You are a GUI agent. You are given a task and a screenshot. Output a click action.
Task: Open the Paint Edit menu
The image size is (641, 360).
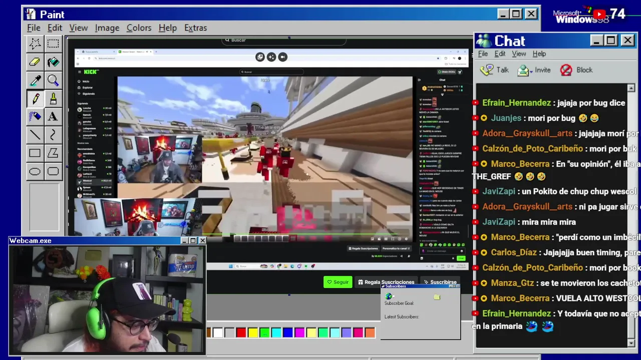(55, 28)
